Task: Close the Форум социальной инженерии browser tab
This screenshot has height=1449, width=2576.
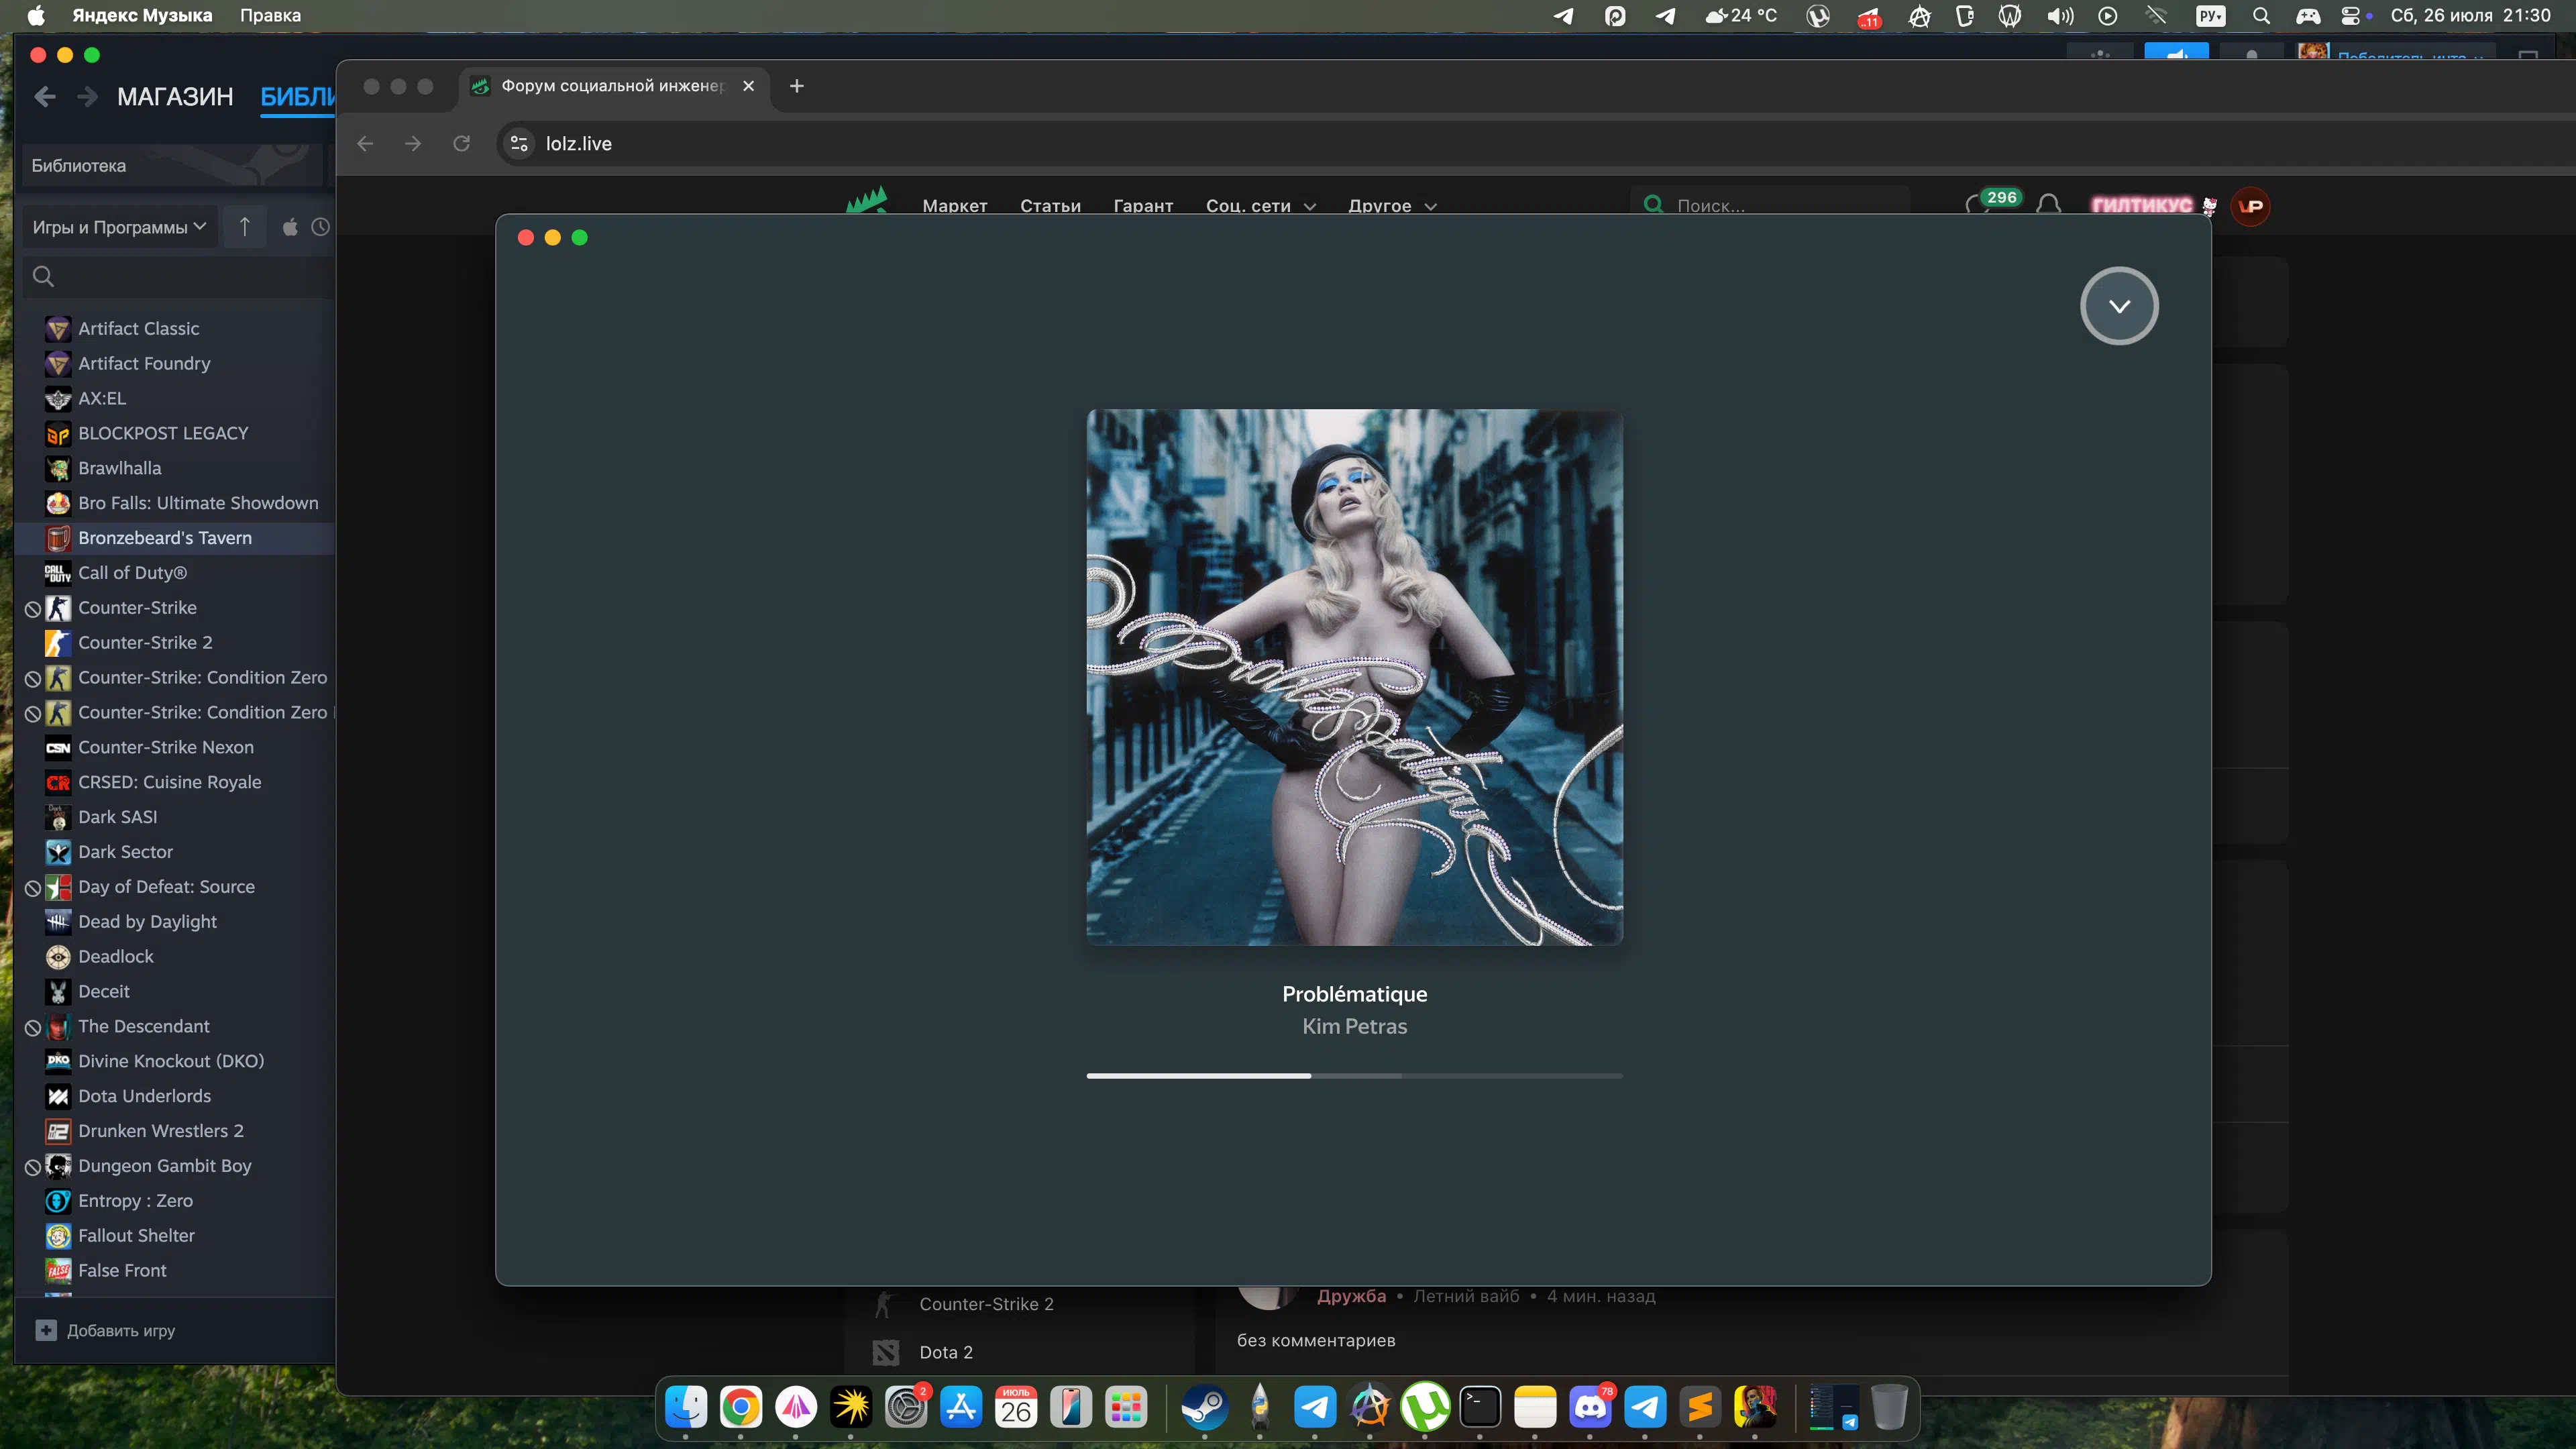Action: click(x=748, y=86)
